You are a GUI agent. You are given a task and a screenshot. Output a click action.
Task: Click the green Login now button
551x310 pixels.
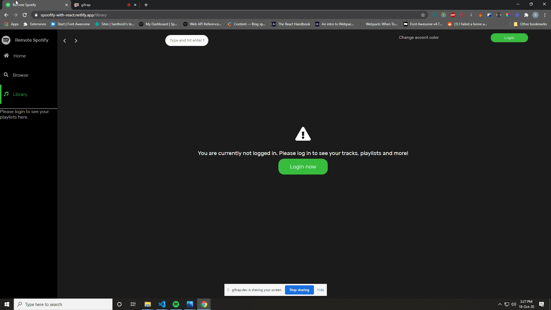click(x=303, y=167)
